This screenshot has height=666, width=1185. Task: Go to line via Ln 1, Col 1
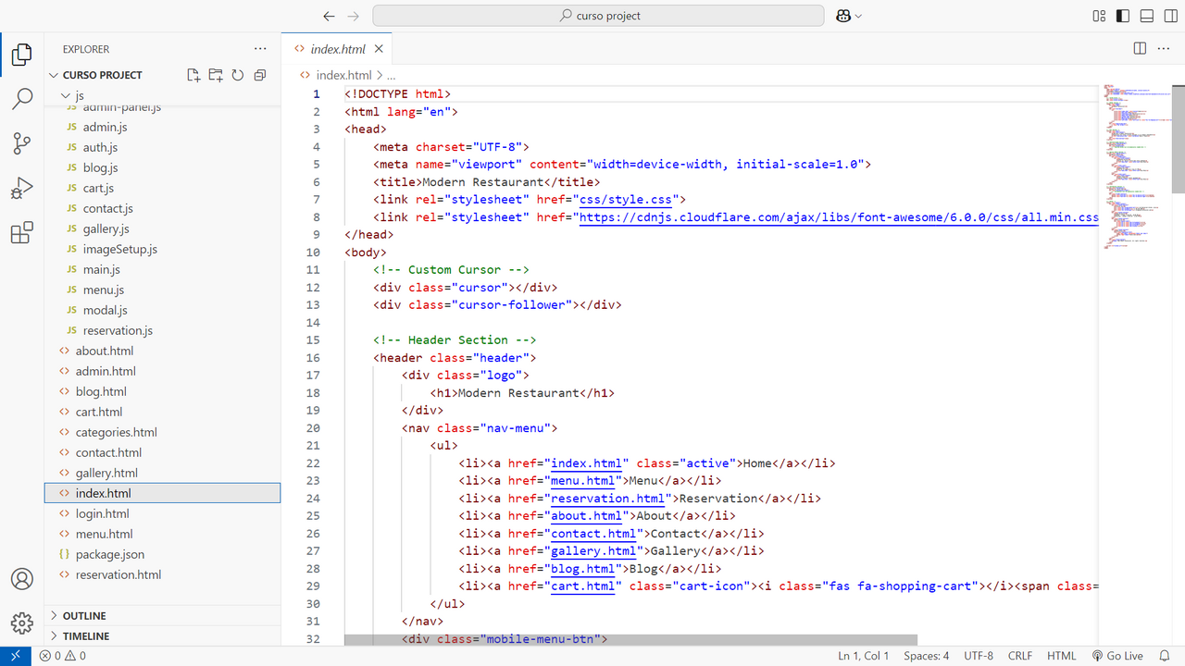863,656
